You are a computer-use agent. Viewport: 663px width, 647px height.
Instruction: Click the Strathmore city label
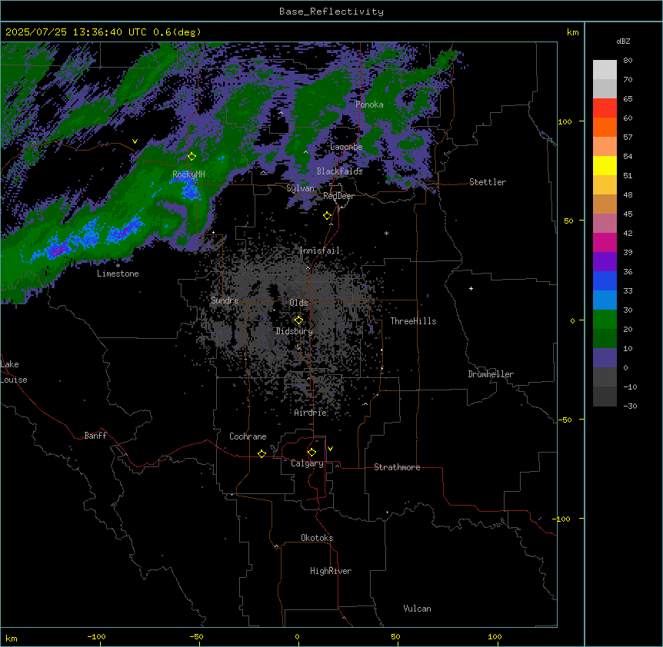[397, 467]
